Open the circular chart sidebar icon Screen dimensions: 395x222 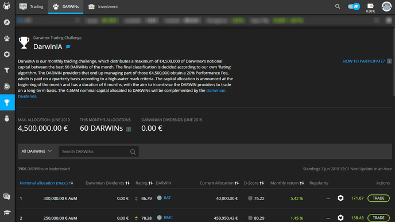7,86
